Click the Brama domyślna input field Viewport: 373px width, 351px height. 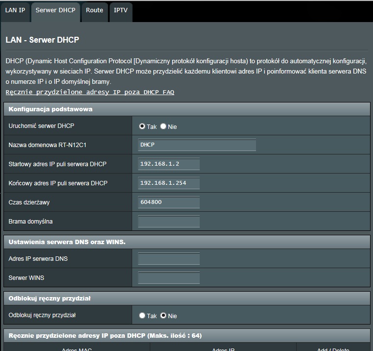pos(169,222)
